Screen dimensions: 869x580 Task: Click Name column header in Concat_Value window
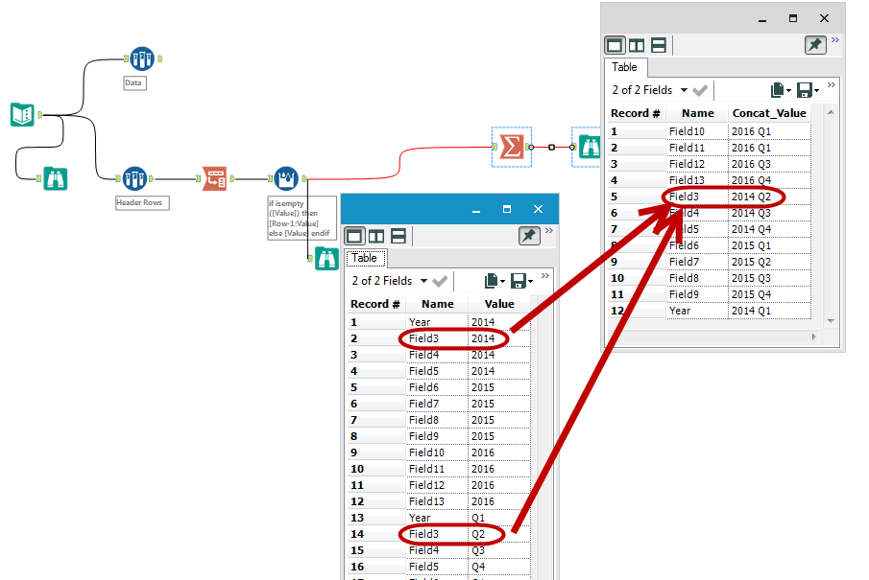[698, 113]
